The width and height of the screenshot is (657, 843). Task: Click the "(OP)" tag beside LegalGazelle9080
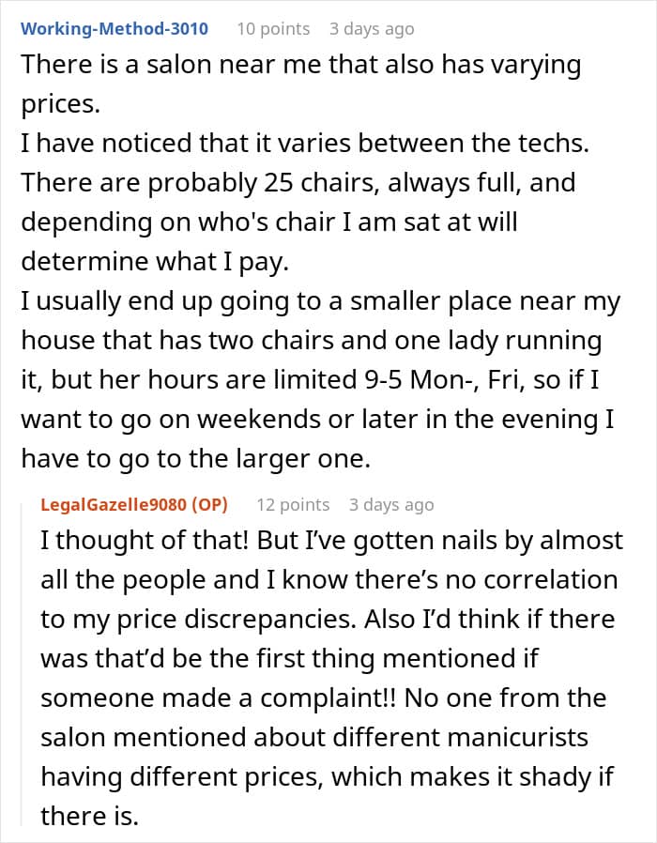[x=209, y=504]
